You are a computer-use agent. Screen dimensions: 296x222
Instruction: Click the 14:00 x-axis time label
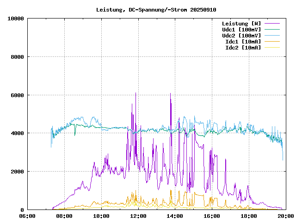pyautogui.click(x=175, y=216)
